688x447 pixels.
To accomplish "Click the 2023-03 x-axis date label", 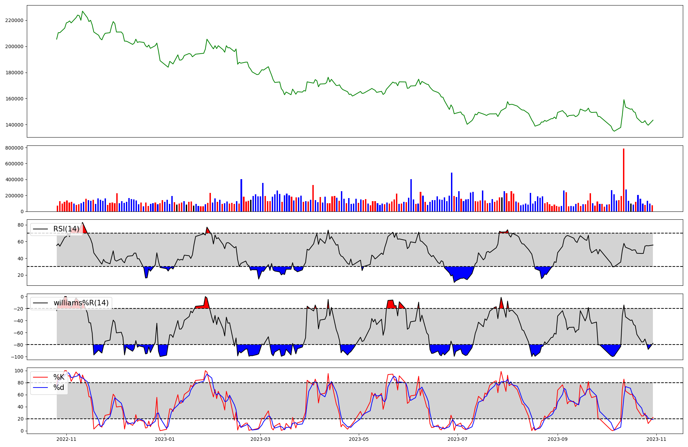I will point(260,439).
